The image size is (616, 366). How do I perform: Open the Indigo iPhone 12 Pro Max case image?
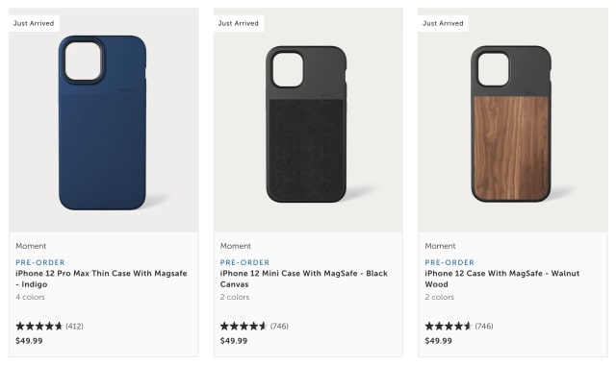pyautogui.click(x=104, y=120)
